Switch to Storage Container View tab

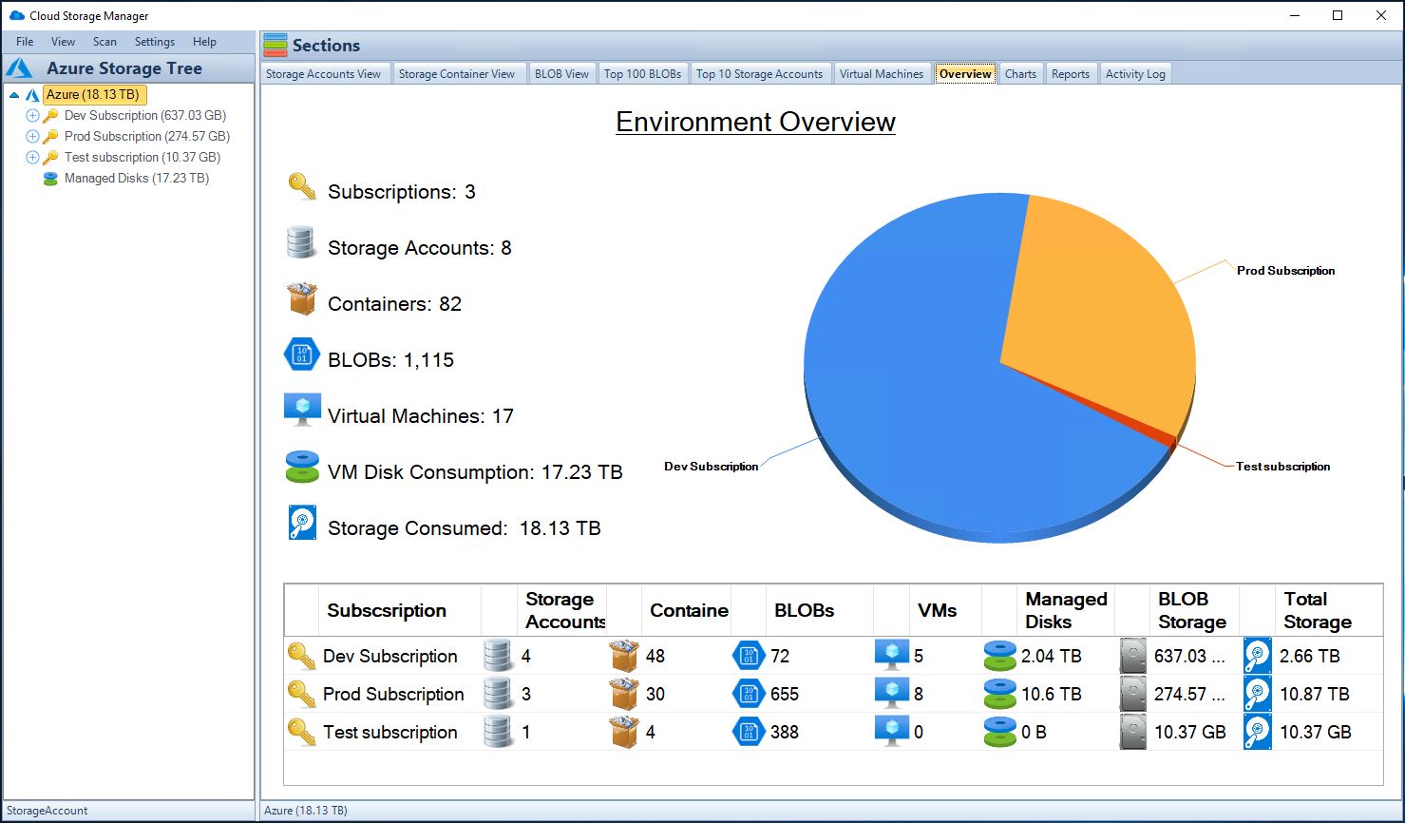457,74
